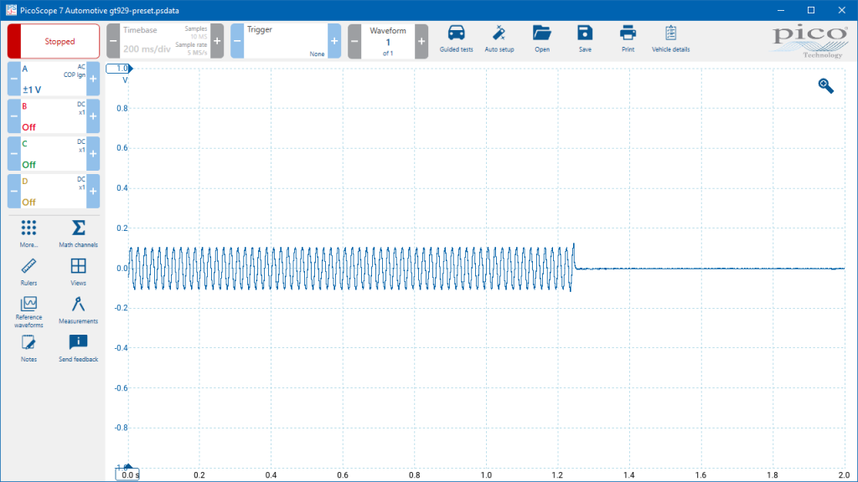The height and width of the screenshot is (482, 858).
Task: Click the Stopped capture button
Action: pos(54,41)
